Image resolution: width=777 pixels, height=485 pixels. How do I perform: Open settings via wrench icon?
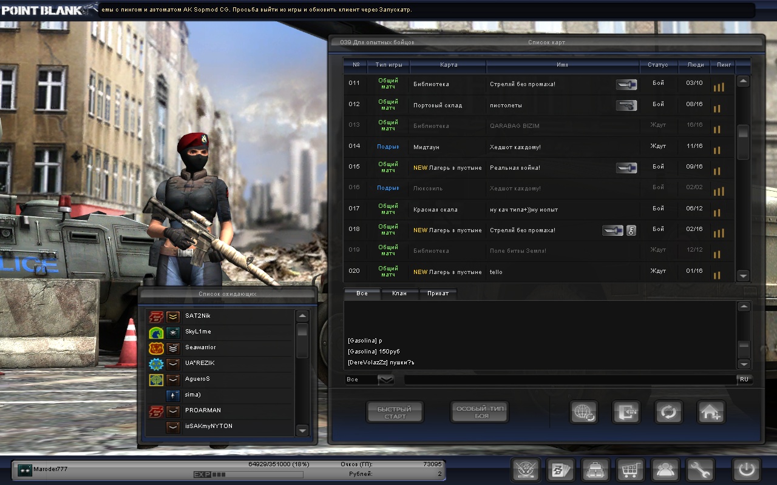[701, 469]
